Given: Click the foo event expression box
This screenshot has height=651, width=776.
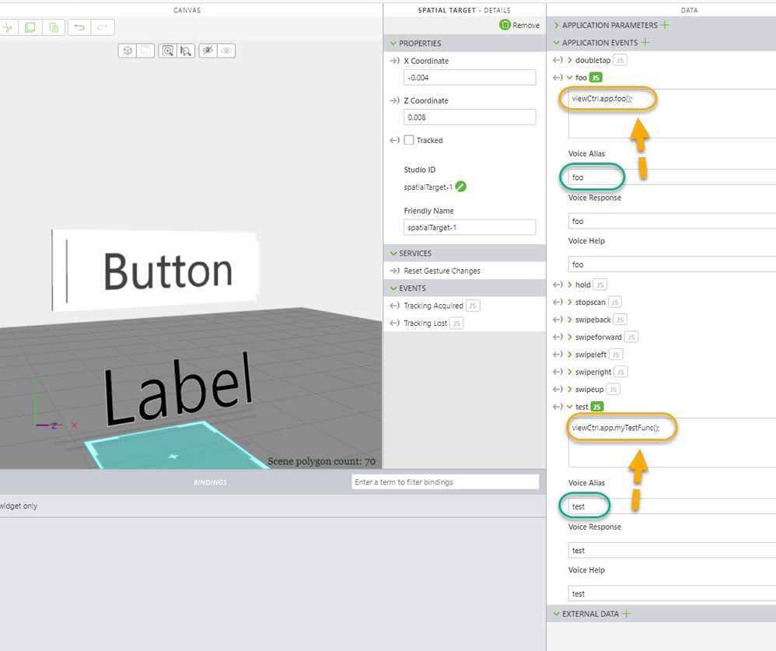Looking at the screenshot, I should pyautogui.click(x=672, y=114).
